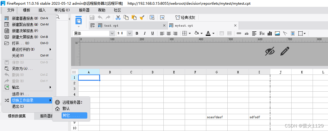Open the 插入 menu
This screenshot has width=328, height=131.
[x=42, y=10]
